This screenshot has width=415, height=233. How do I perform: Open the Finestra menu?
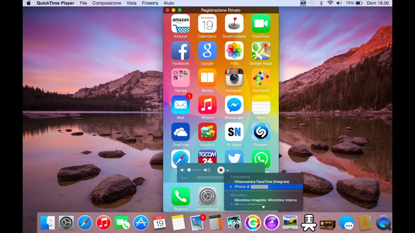coord(150,3)
